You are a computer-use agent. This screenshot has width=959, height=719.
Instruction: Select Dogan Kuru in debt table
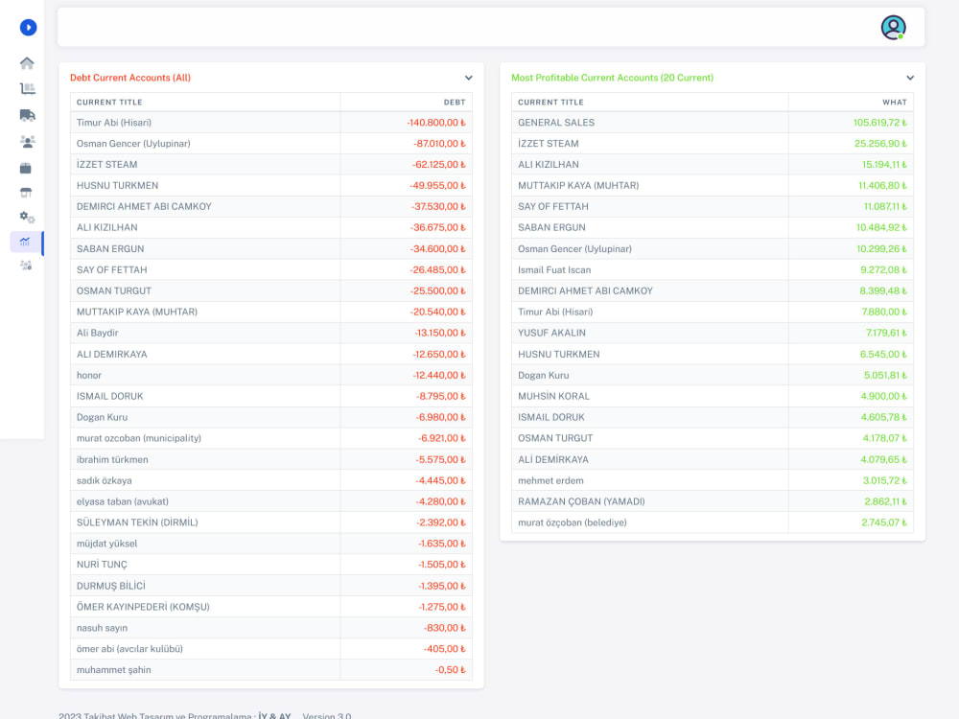click(271, 417)
